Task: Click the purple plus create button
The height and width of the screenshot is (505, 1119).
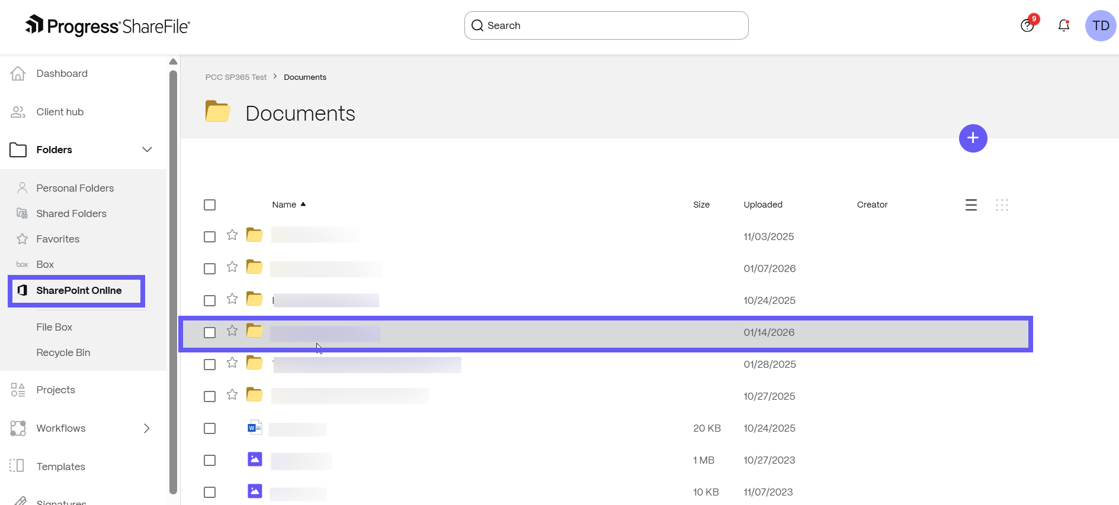Action: click(x=973, y=138)
